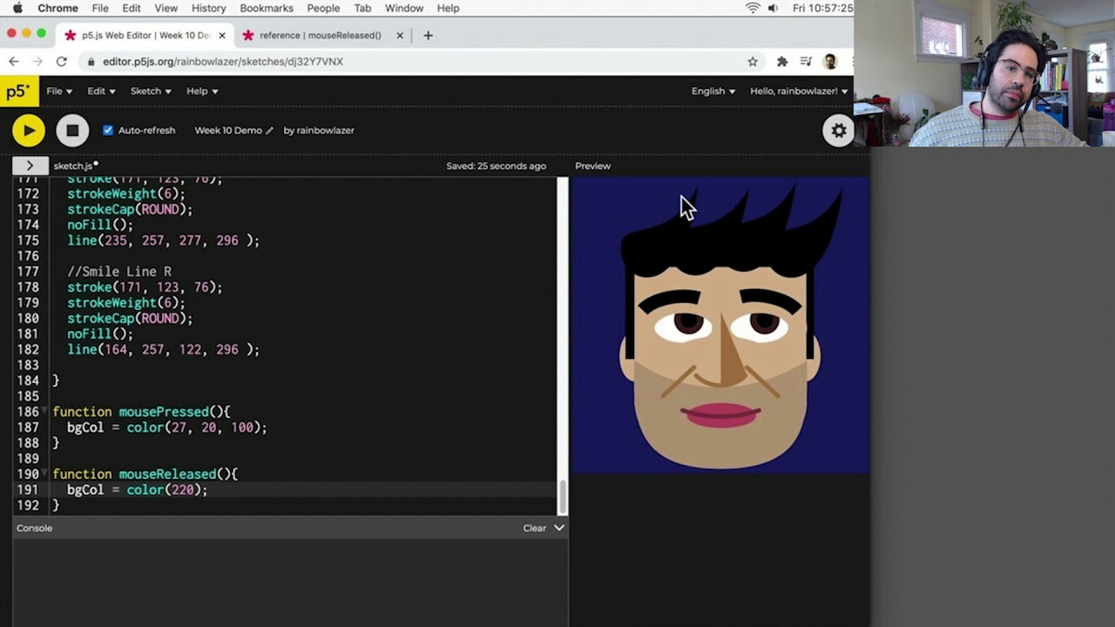
Task: Run the sketch with the yellow play button
Action: (29, 131)
